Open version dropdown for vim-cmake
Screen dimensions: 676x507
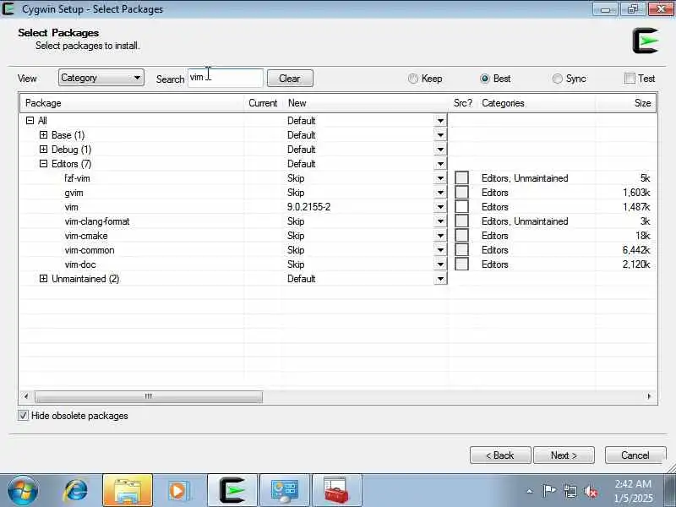440,236
